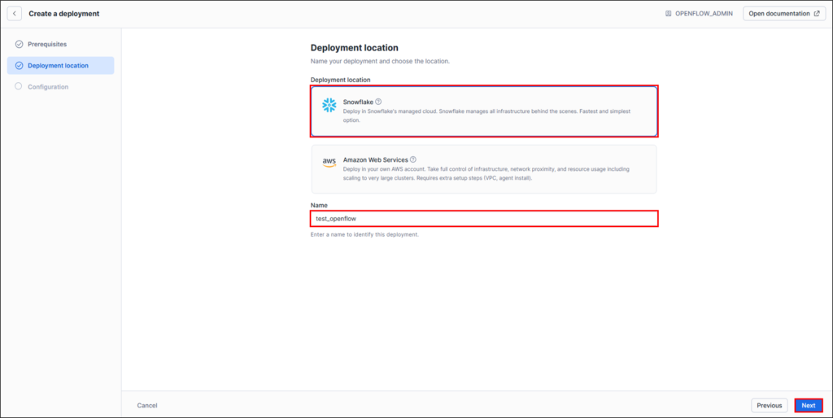Screen dimensions: 833x418
Task: Open the documentation link
Action: tap(784, 14)
